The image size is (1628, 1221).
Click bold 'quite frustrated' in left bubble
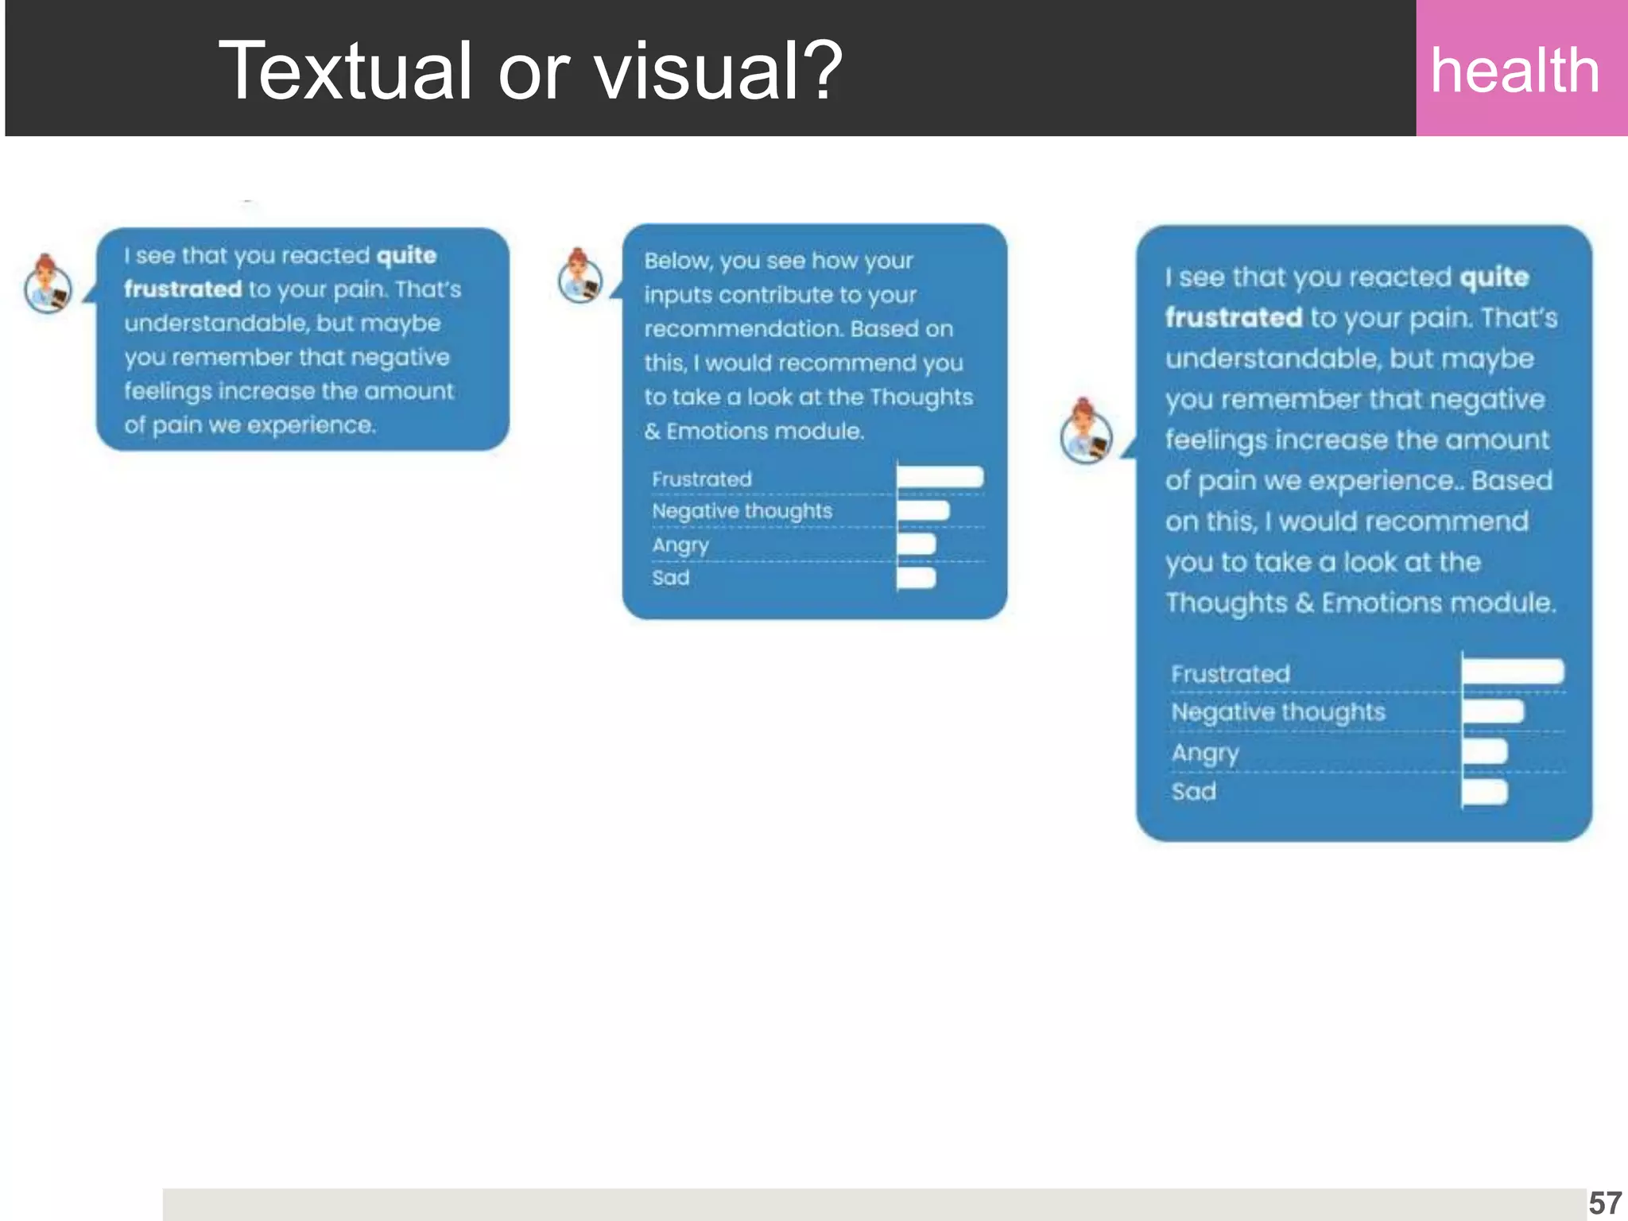(281, 272)
